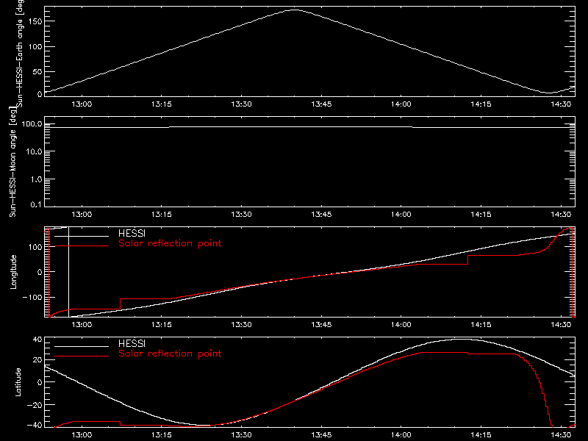Image resolution: width=588 pixels, height=441 pixels.
Task: Click 14:00 label under Longitude plot
Action: click(x=401, y=324)
